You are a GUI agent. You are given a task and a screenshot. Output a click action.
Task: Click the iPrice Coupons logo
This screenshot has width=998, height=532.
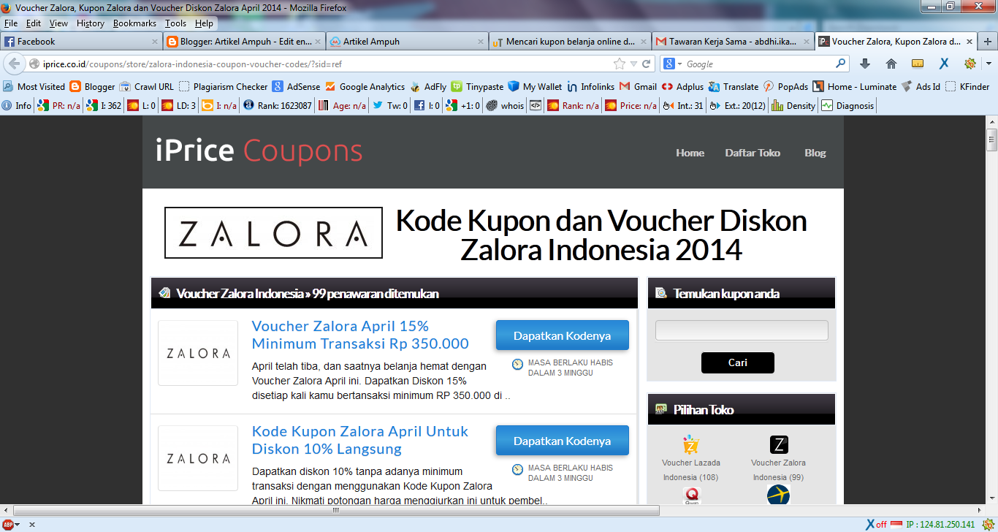pyautogui.click(x=259, y=151)
